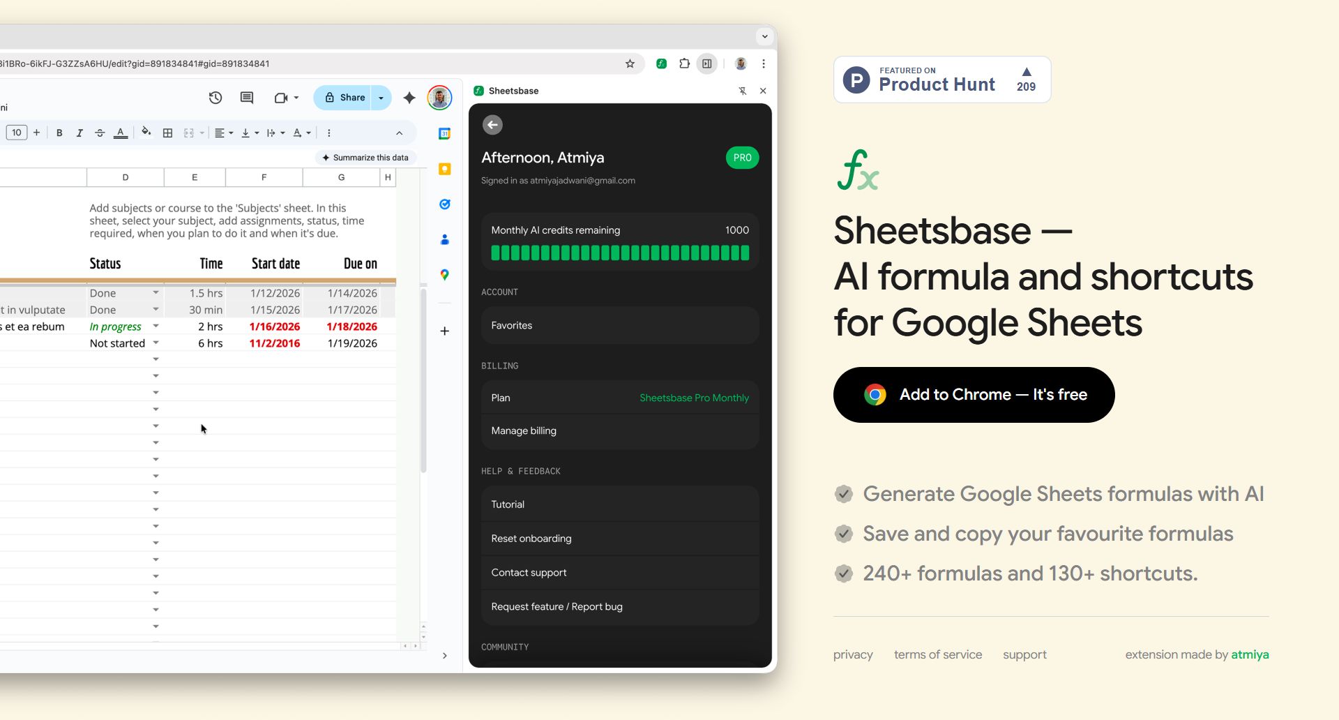Open the Featured on Product Hunt badge
Screen dimensions: 1339x720
[942, 80]
